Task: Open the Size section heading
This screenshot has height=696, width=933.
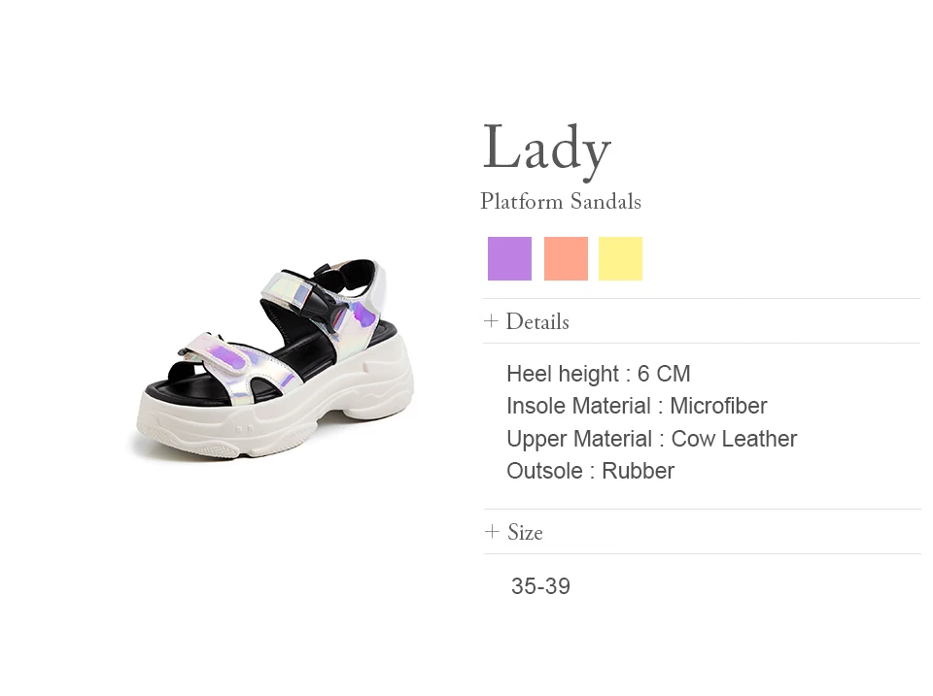Action: [x=525, y=532]
